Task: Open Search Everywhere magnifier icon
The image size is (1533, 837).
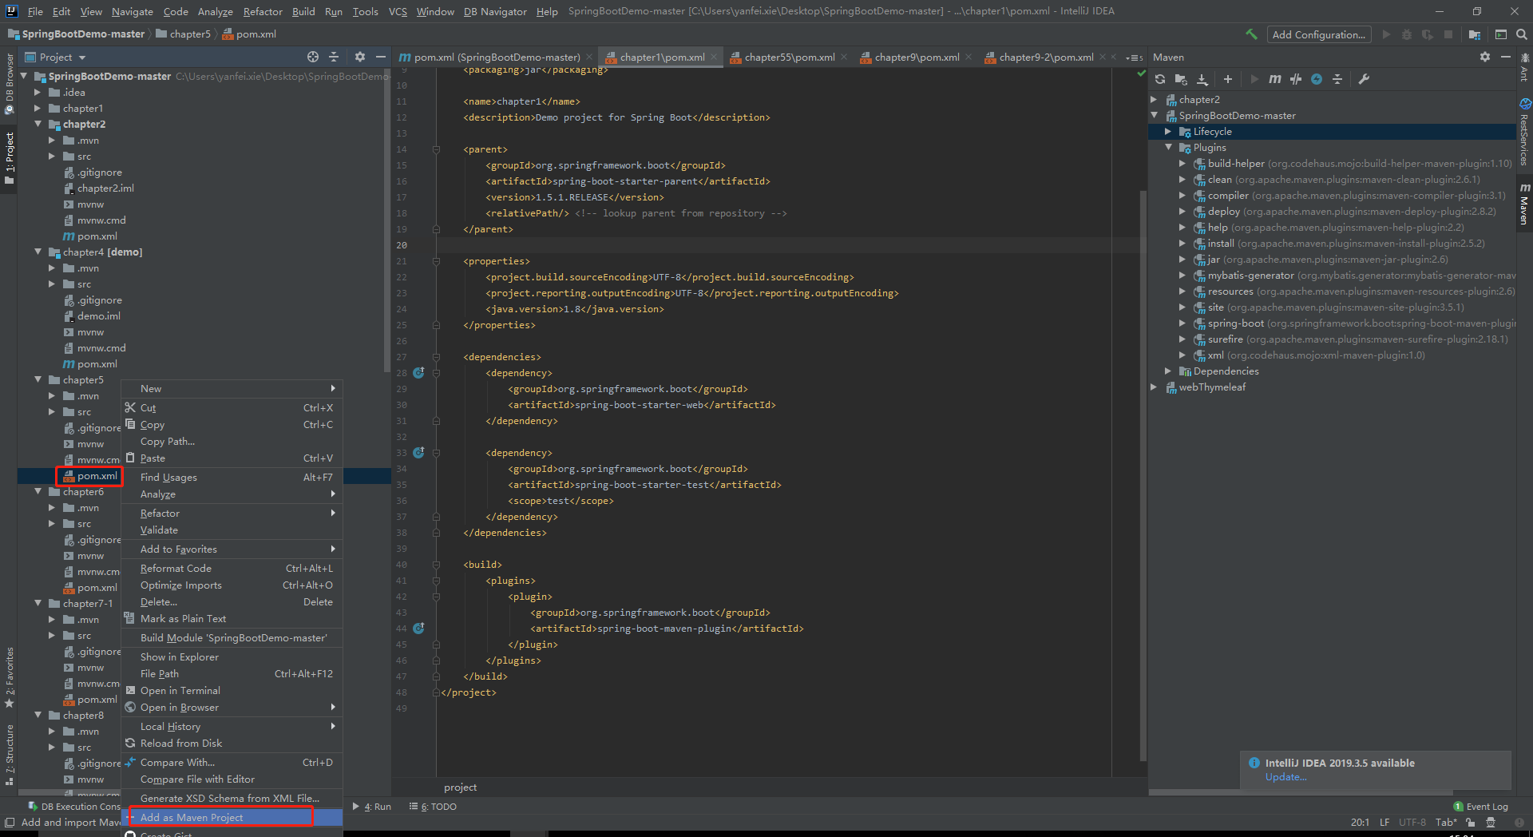Action: tap(1522, 34)
